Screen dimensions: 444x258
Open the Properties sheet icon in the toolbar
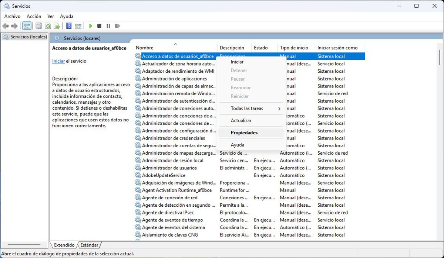tap(38, 26)
